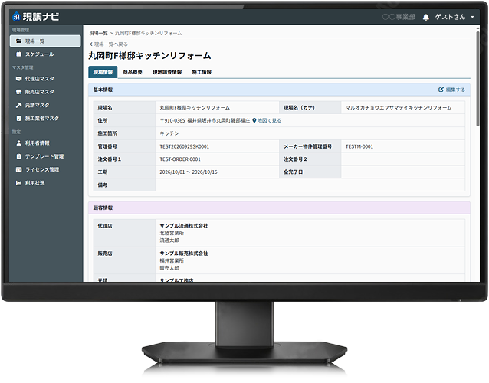Click the document icon beside テンプレート管理
This screenshot has height=383, width=489.
(18, 156)
